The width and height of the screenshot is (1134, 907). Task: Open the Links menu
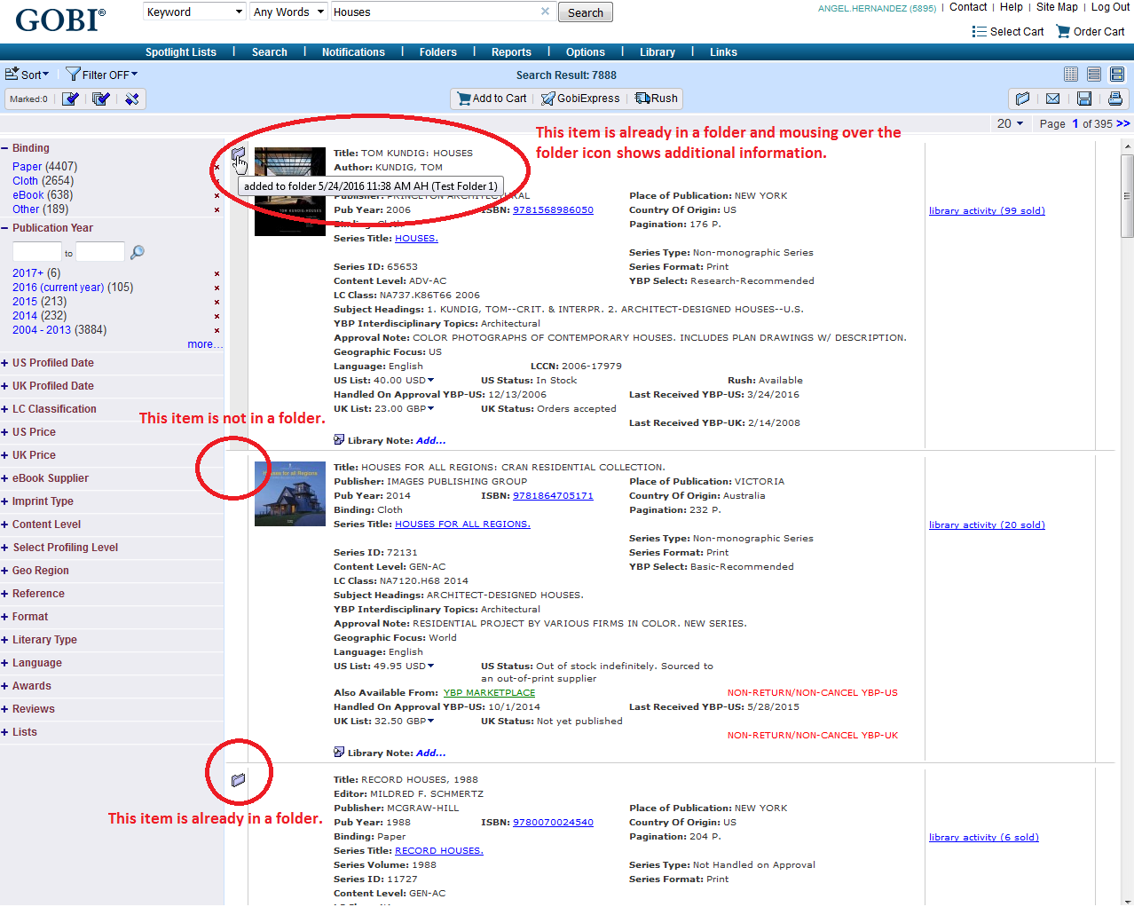723,52
